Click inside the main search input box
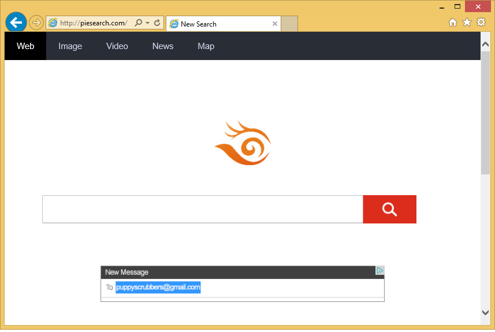495x332 pixels. click(x=202, y=209)
